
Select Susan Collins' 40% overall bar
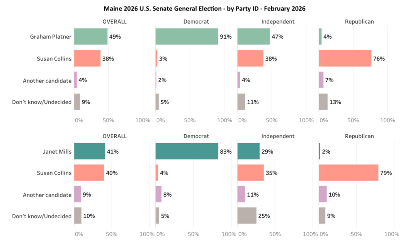(89, 173)
